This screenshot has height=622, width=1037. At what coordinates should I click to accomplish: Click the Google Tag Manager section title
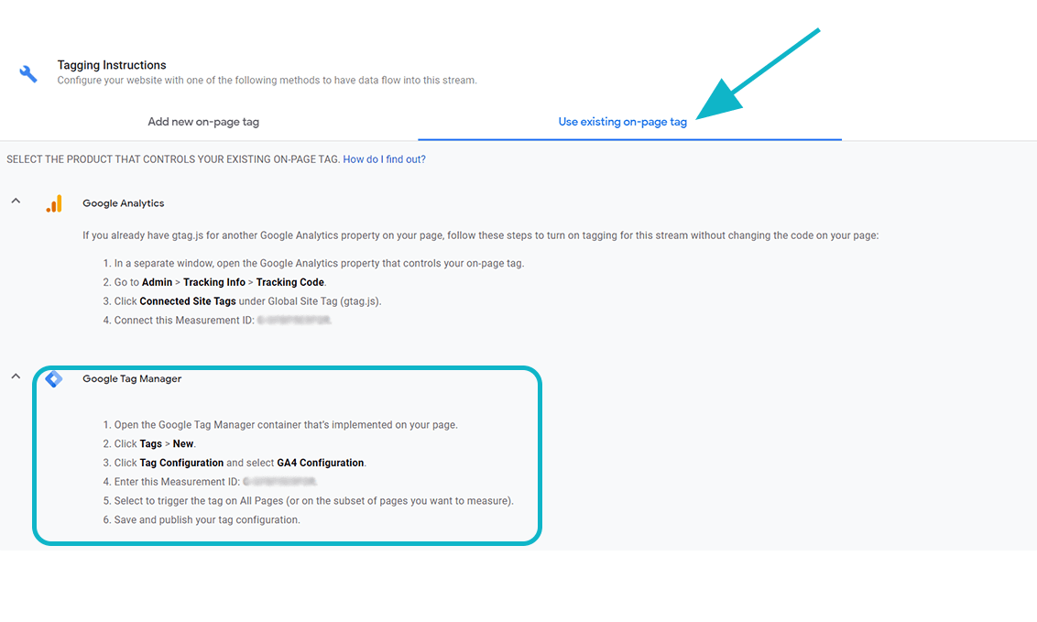(x=132, y=378)
